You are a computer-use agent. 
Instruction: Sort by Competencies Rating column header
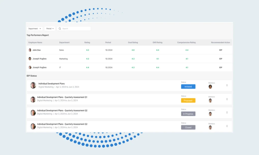click(186, 42)
